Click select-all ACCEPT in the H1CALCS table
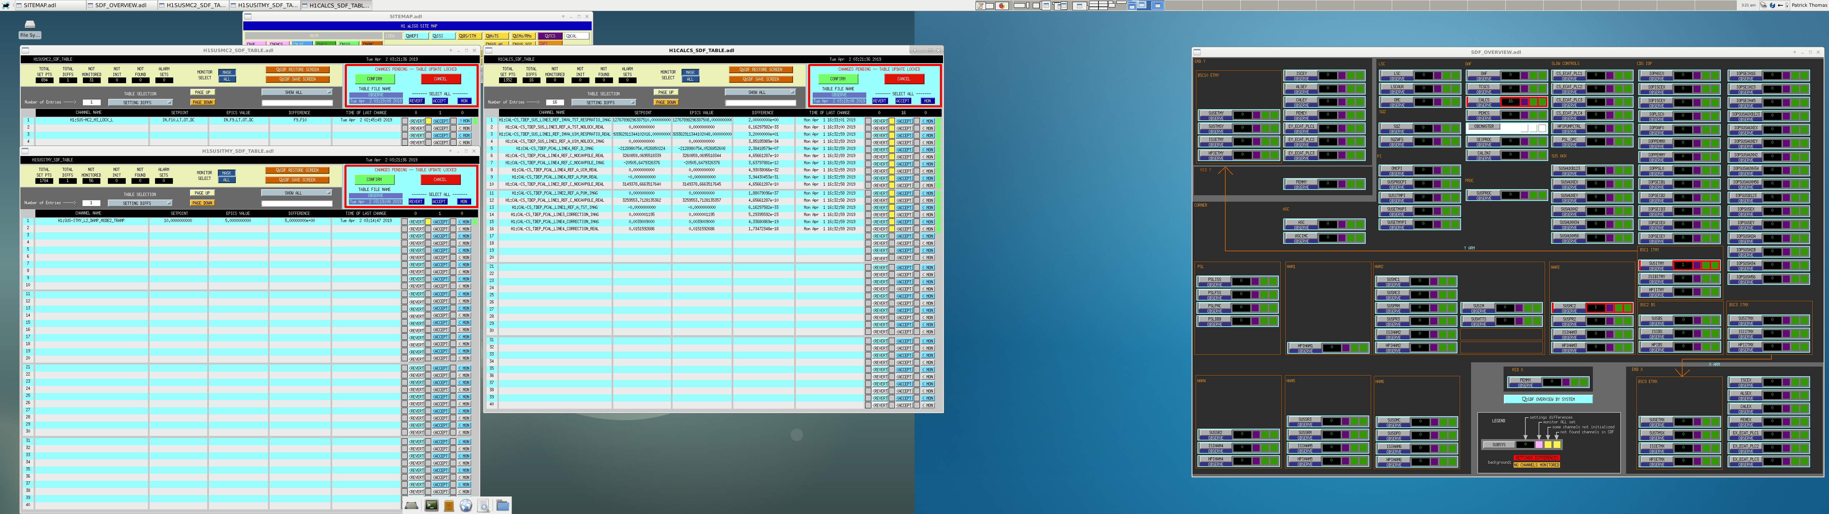1829x514 pixels. 903,101
